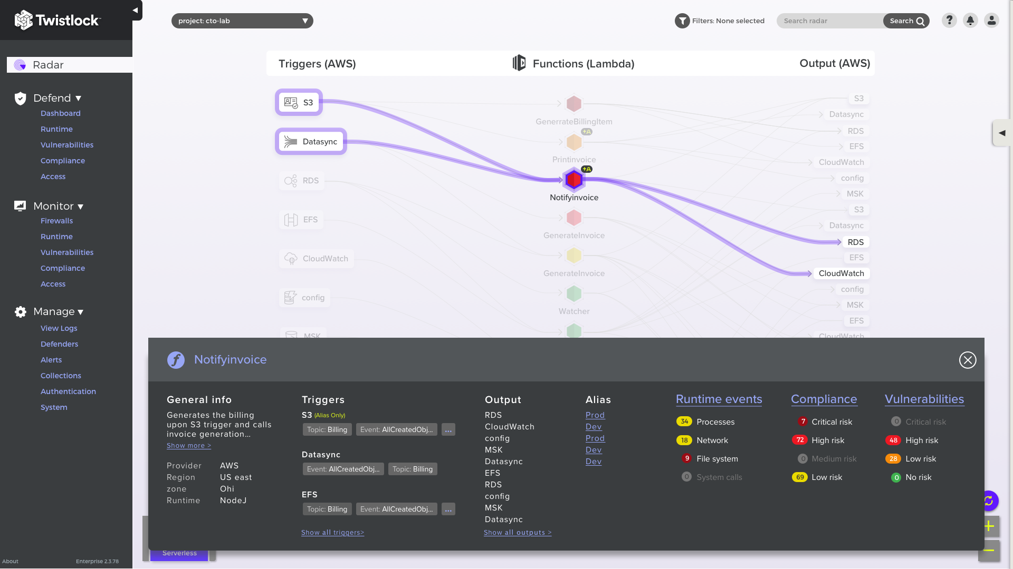Click Show more under General info

pyautogui.click(x=189, y=446)
